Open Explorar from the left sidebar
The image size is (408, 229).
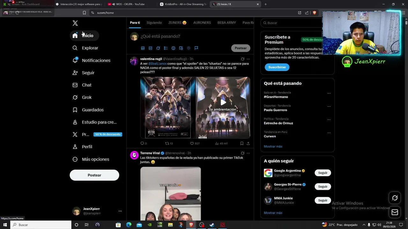pyautogui.click(x=85, y=48)
